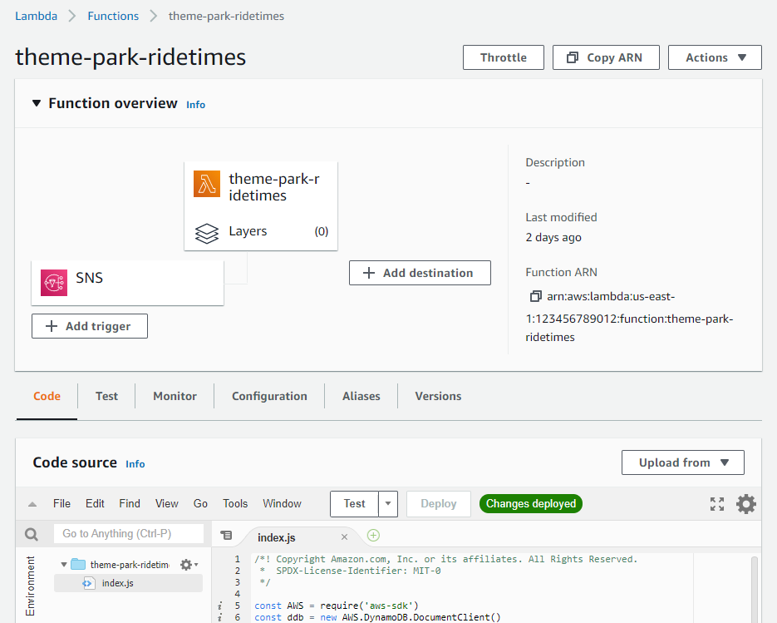Add a new editor tab with the plus icon
This screenshot has width=777, height=623.
(x=373, y=536)
